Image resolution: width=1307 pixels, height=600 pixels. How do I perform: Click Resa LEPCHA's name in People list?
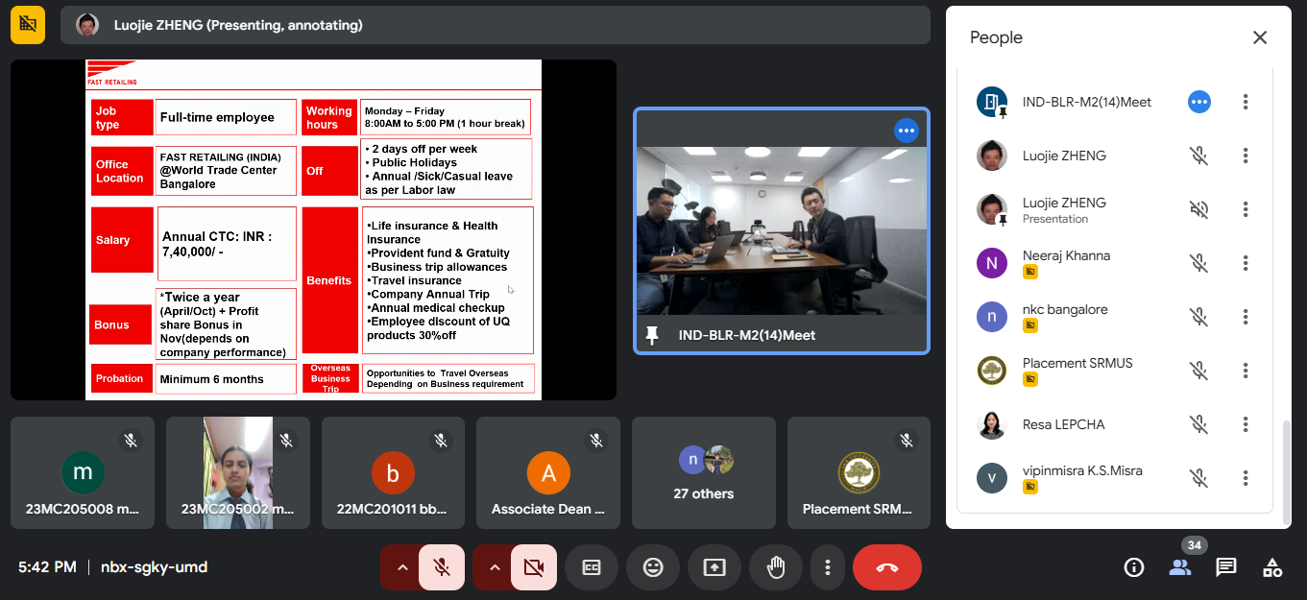1064,424
